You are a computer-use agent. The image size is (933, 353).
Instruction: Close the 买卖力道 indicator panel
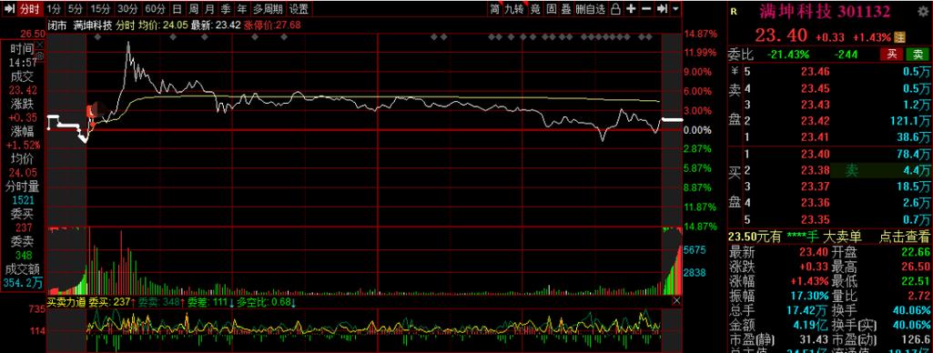(676, 301)
